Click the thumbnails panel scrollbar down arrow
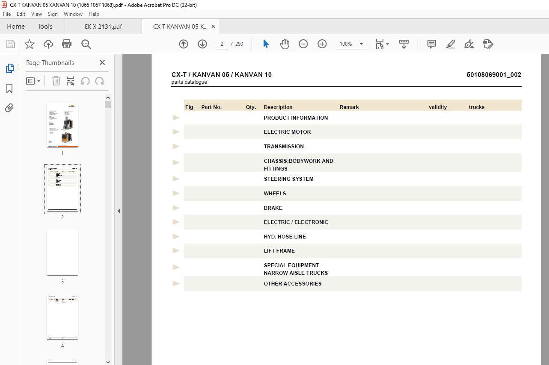549x365 pixels. tap(108, 362)
